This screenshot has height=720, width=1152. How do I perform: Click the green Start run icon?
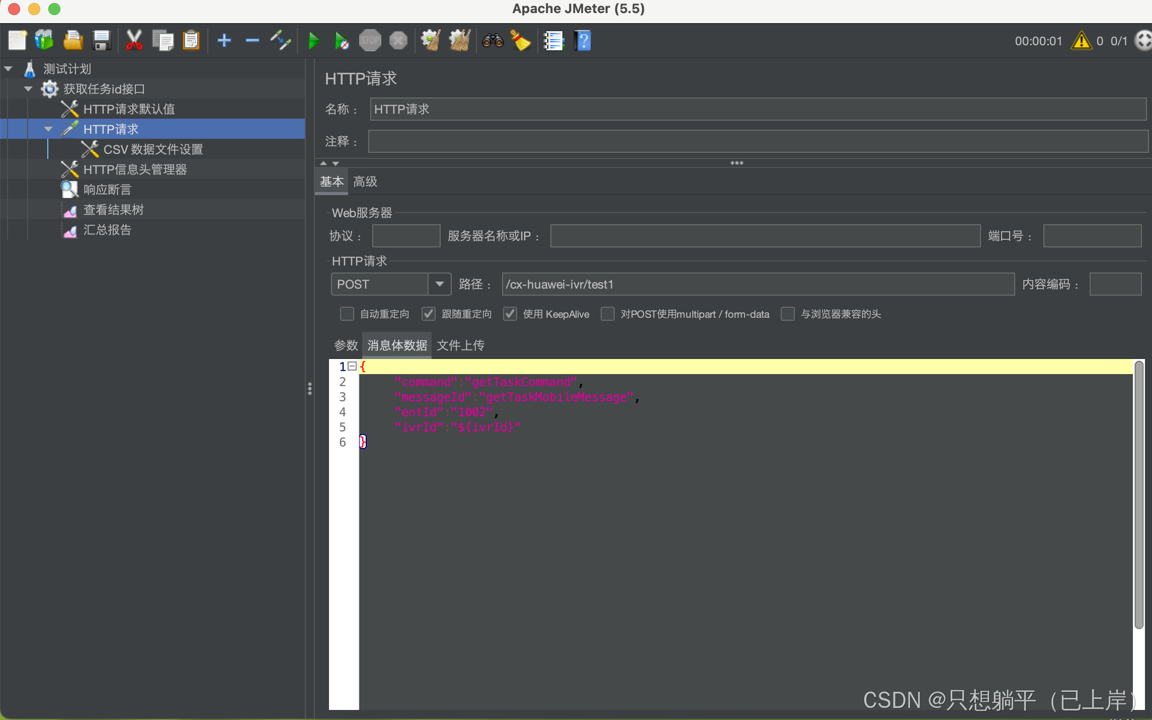pyautogui.click(x=313, y=41)
